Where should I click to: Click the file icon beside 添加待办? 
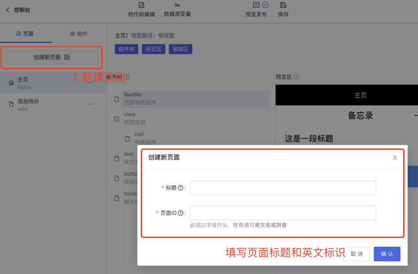[11, 104]
